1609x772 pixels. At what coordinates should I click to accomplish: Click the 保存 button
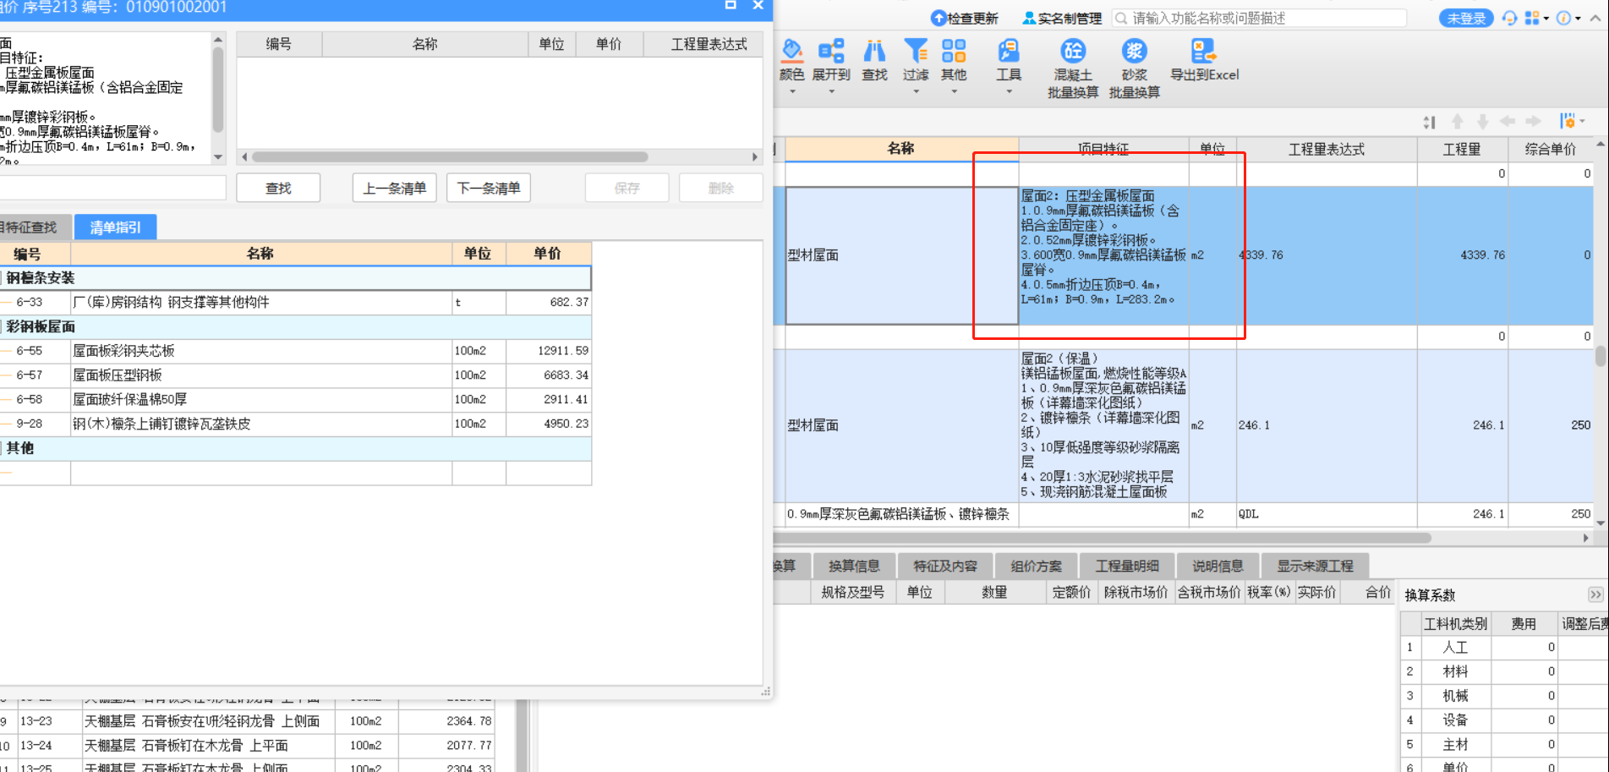click(627, 188)
